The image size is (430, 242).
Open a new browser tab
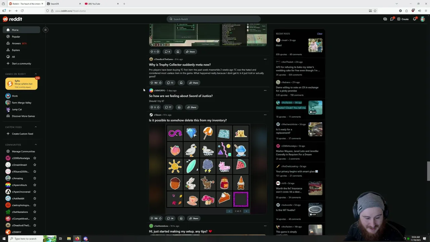(124, 4)
